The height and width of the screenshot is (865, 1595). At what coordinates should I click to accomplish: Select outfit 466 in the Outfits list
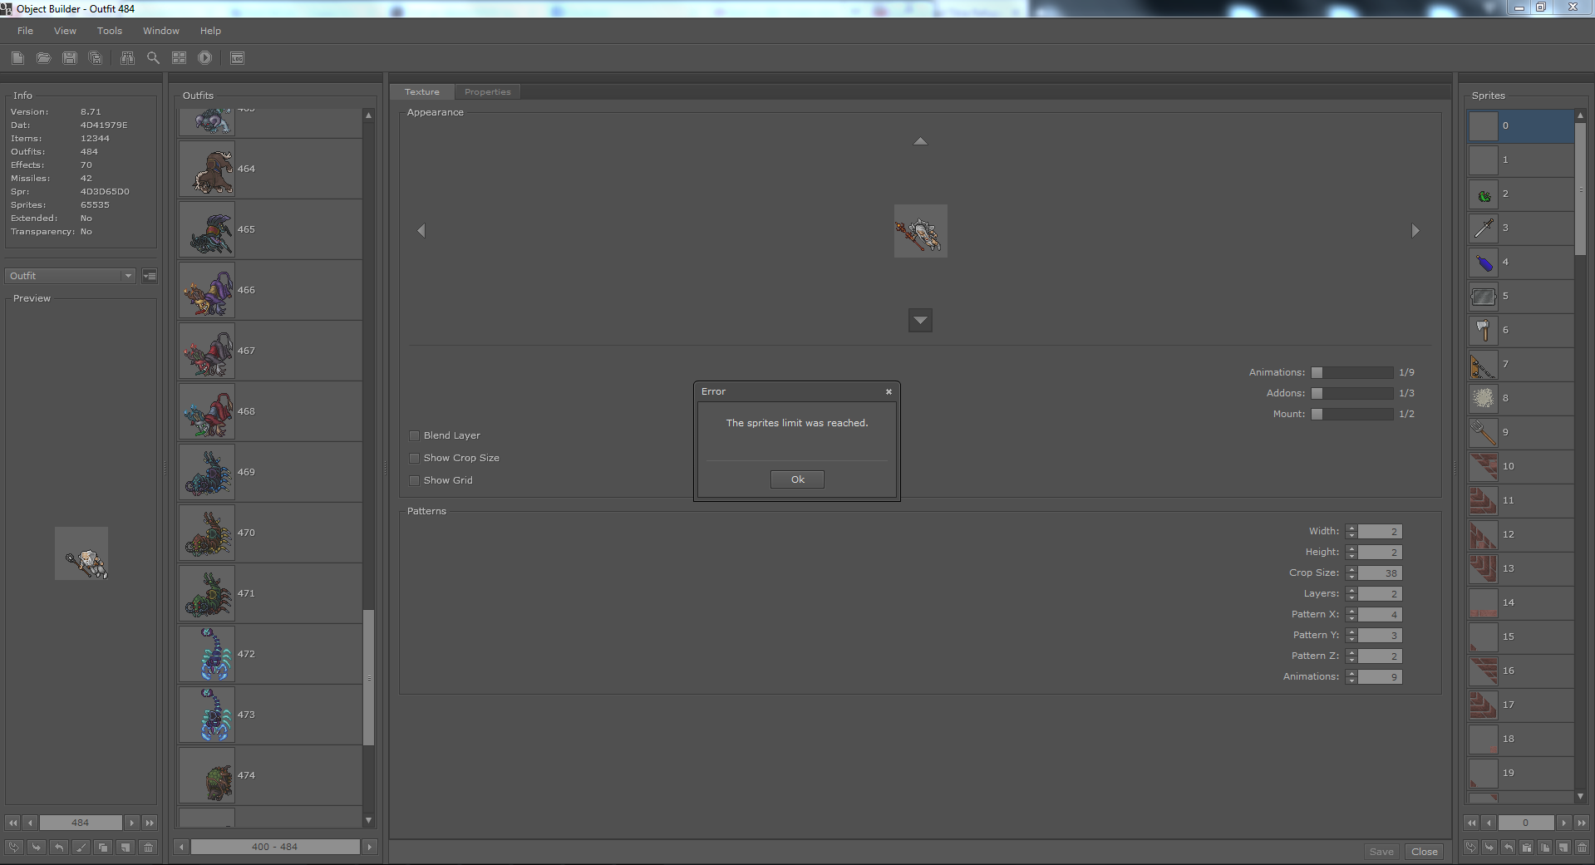click(x=270, y=290)
